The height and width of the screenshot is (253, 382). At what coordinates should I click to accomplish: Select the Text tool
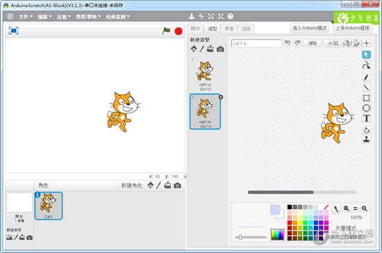pyautogui.click(x=367, y=118)
